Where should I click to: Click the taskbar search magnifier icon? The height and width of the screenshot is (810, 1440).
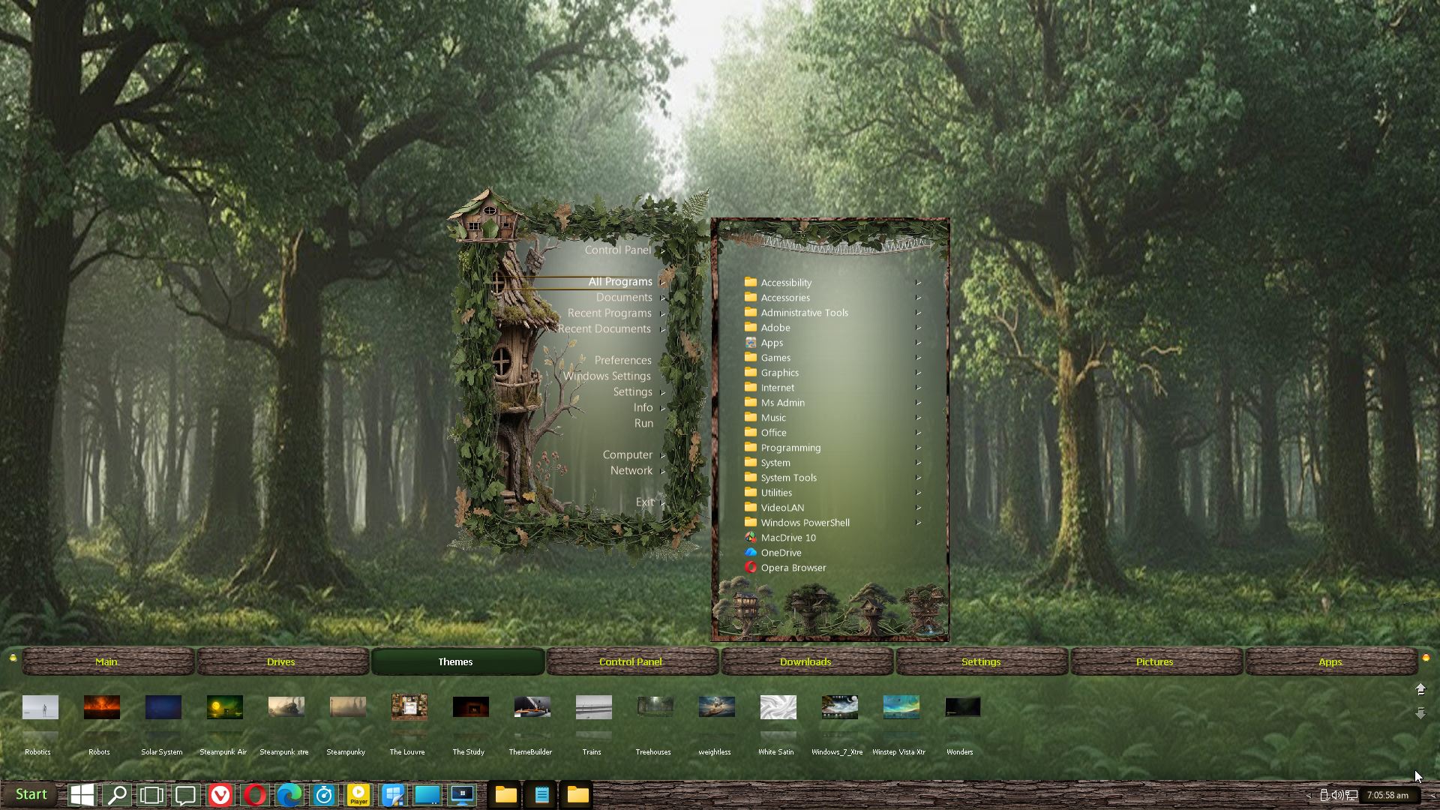pos(117,795)
